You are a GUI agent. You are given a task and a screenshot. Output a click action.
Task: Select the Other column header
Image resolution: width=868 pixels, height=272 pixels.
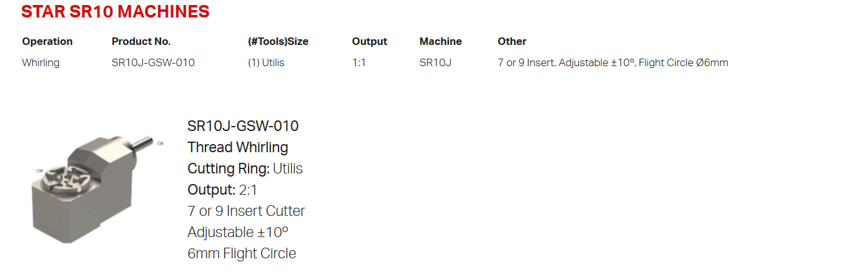(512, 42)
